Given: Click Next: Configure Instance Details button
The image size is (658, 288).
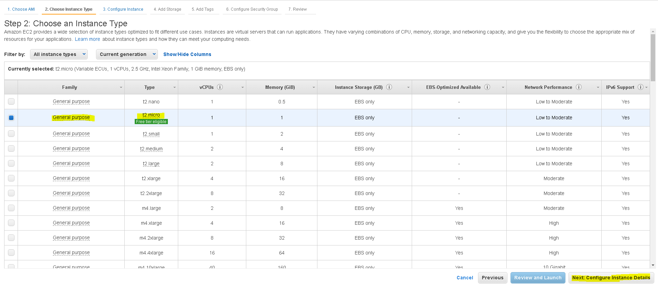Looking at the screenshot, I should (x=611, y=278).
